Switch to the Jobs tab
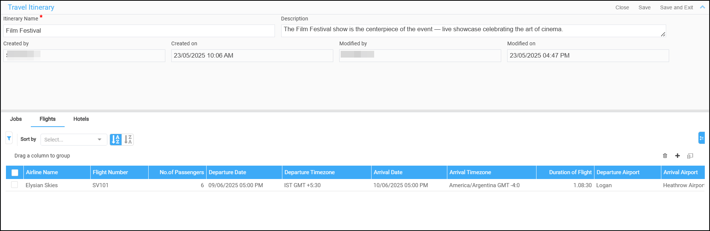This screenshot has height=231, width=710. click(x=16, y=119)
